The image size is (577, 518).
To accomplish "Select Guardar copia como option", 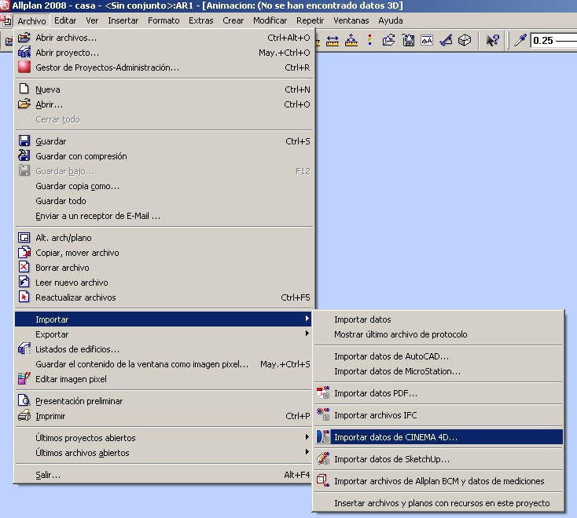I will (77, 186).
